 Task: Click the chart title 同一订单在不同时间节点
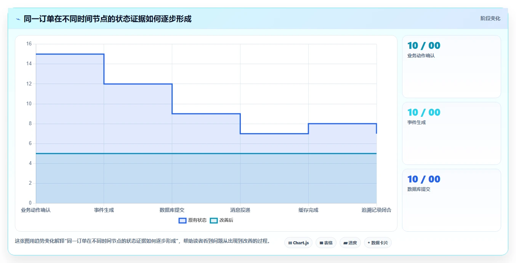(x=107, y=19)
